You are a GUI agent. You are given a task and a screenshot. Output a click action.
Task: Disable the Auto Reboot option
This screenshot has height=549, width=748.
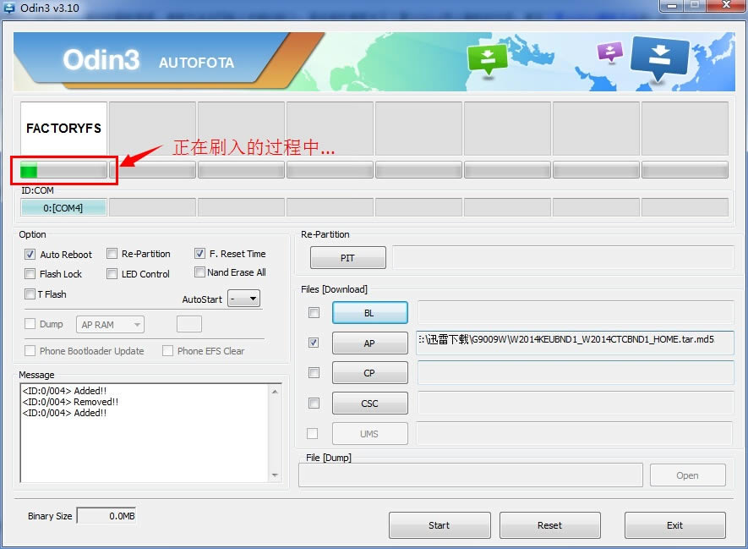point(29,254)
